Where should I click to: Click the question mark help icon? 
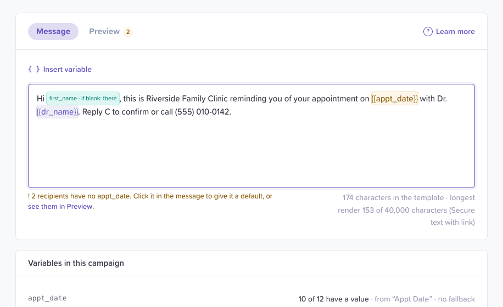(x=428, y=31)
